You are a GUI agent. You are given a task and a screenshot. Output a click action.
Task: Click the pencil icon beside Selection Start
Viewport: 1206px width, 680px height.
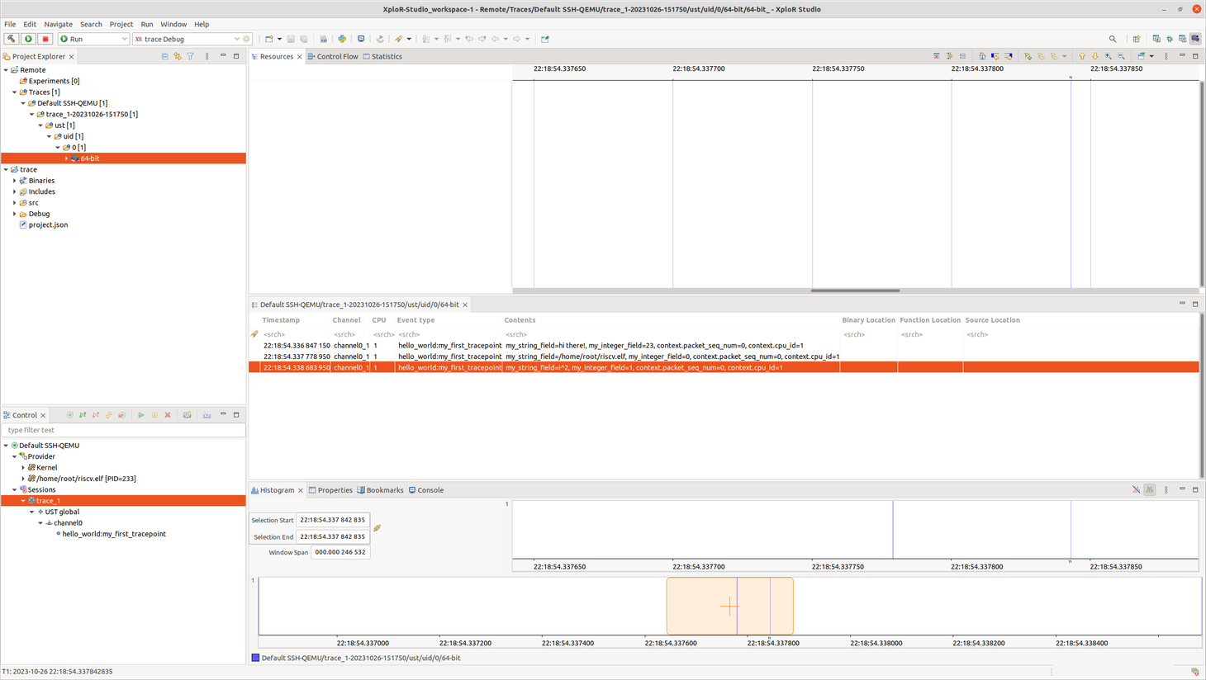point(377,528)
